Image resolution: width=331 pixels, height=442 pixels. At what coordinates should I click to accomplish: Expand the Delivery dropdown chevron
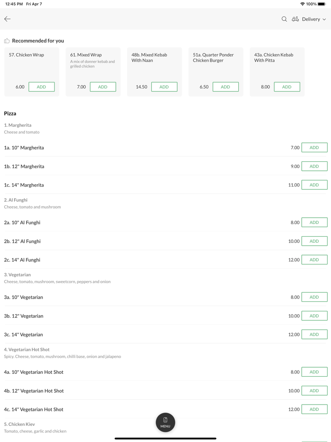click(324, 19)
